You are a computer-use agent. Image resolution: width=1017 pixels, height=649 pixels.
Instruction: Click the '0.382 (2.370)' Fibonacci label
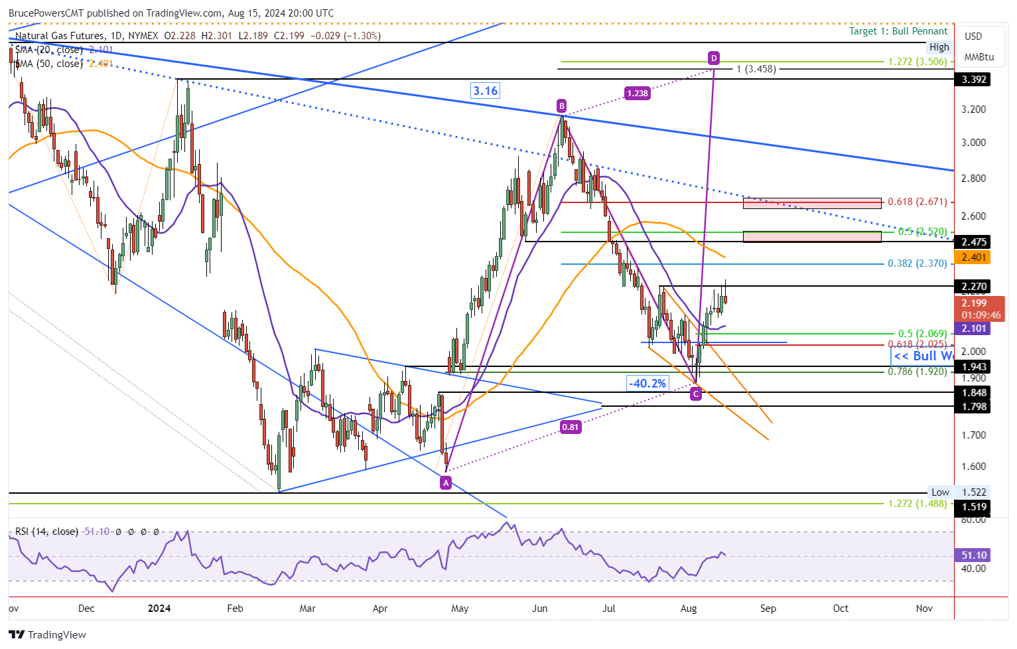tap(917, 263)
